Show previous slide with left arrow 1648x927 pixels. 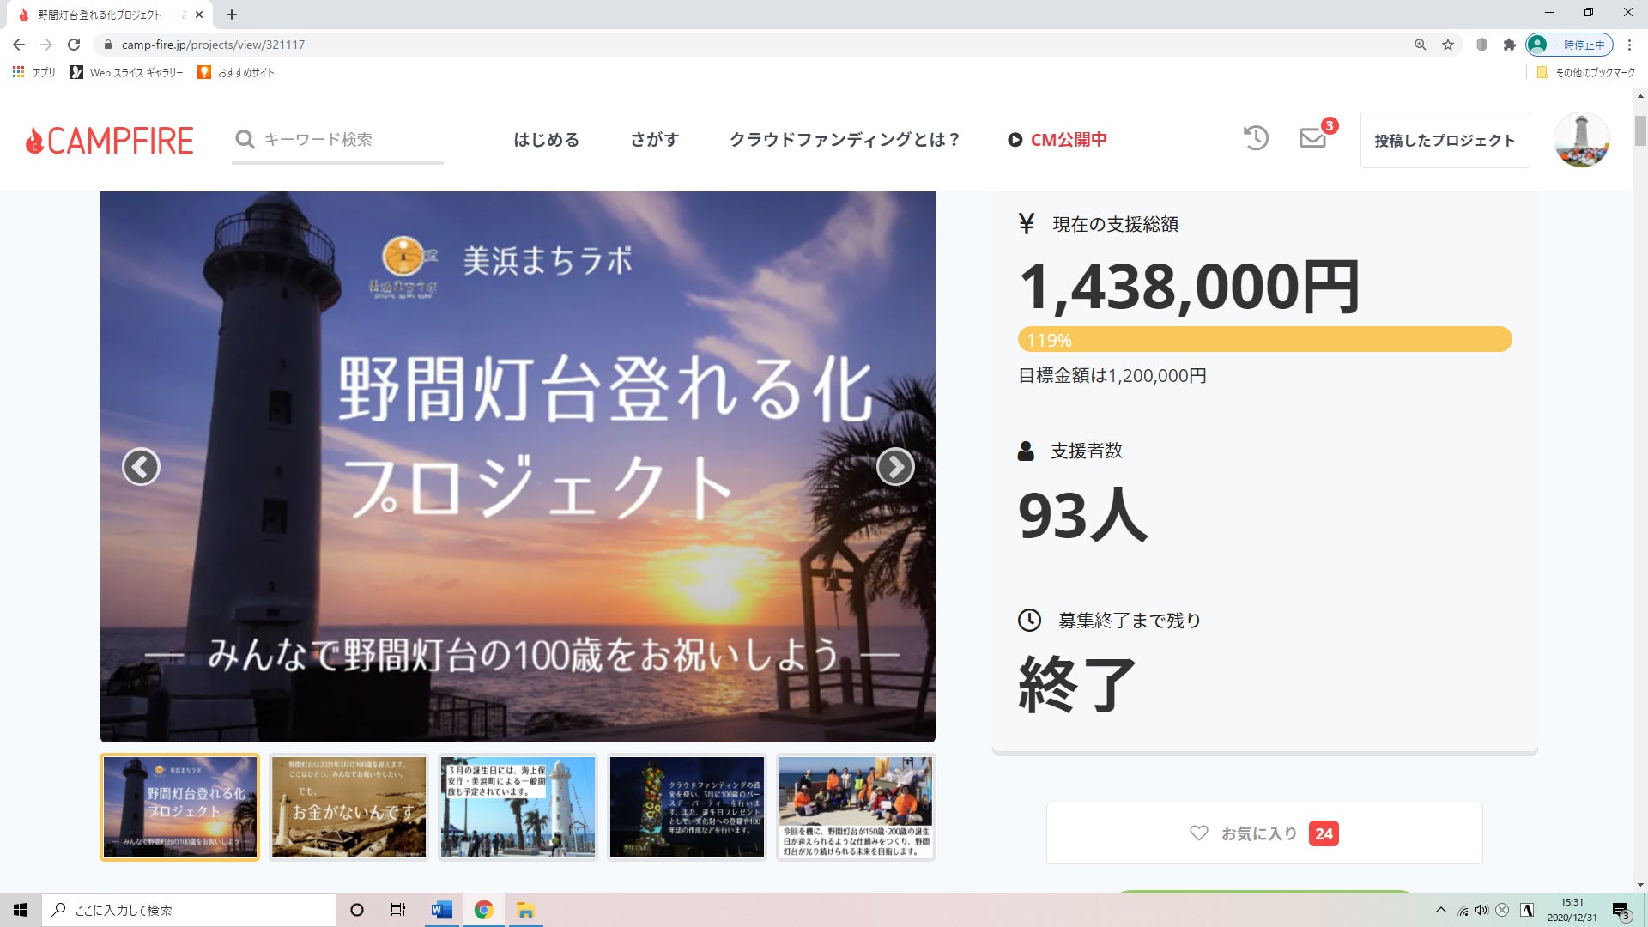point(141,467)
